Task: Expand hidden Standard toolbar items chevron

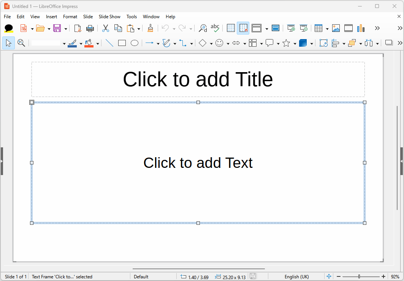Action: pos(377,28)
